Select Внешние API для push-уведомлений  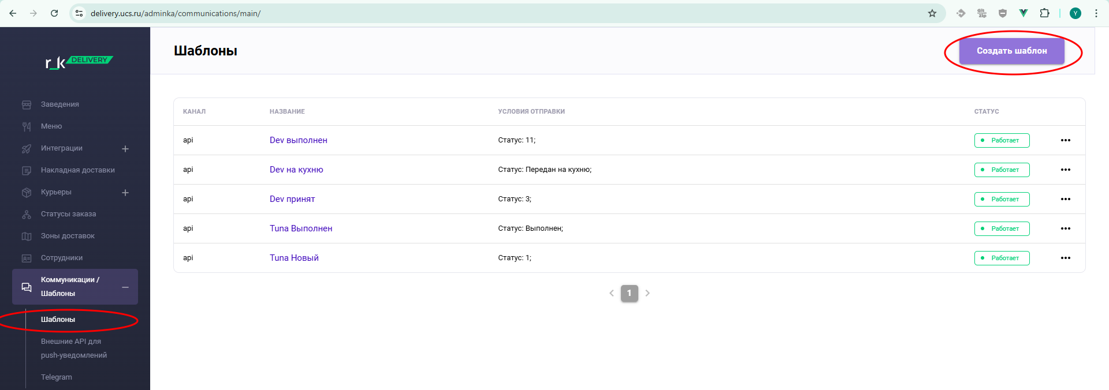pos(73,348)
